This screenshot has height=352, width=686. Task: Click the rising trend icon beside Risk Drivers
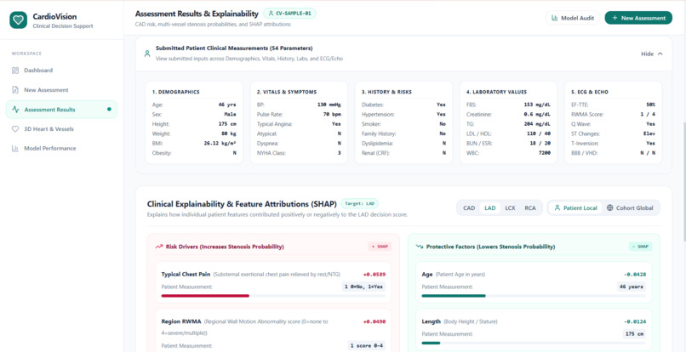(159, 247)
